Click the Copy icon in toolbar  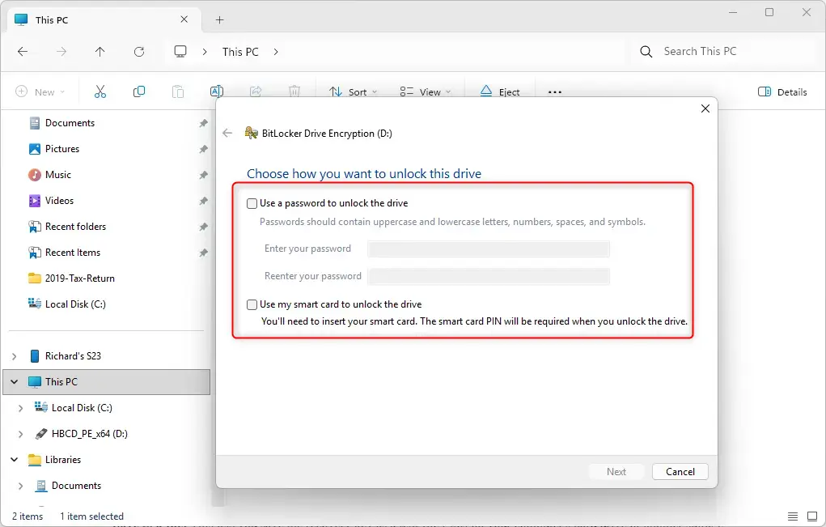click(x=139, y=91)
